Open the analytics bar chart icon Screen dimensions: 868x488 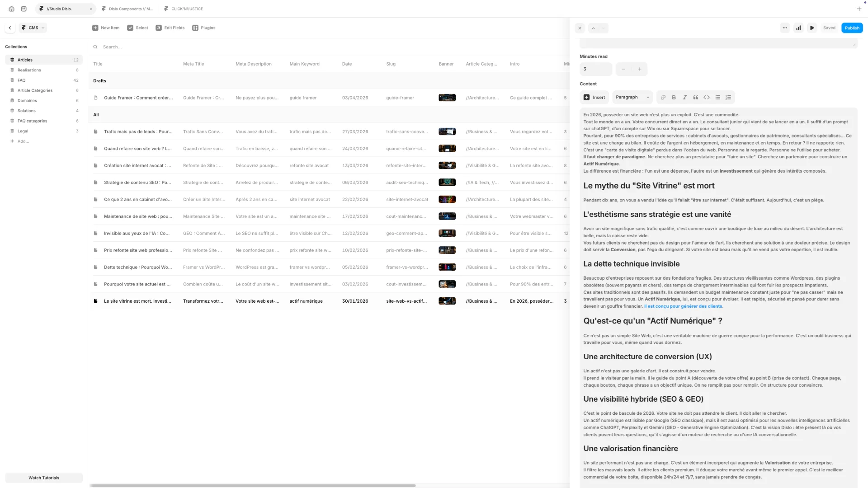coord(798,28)
